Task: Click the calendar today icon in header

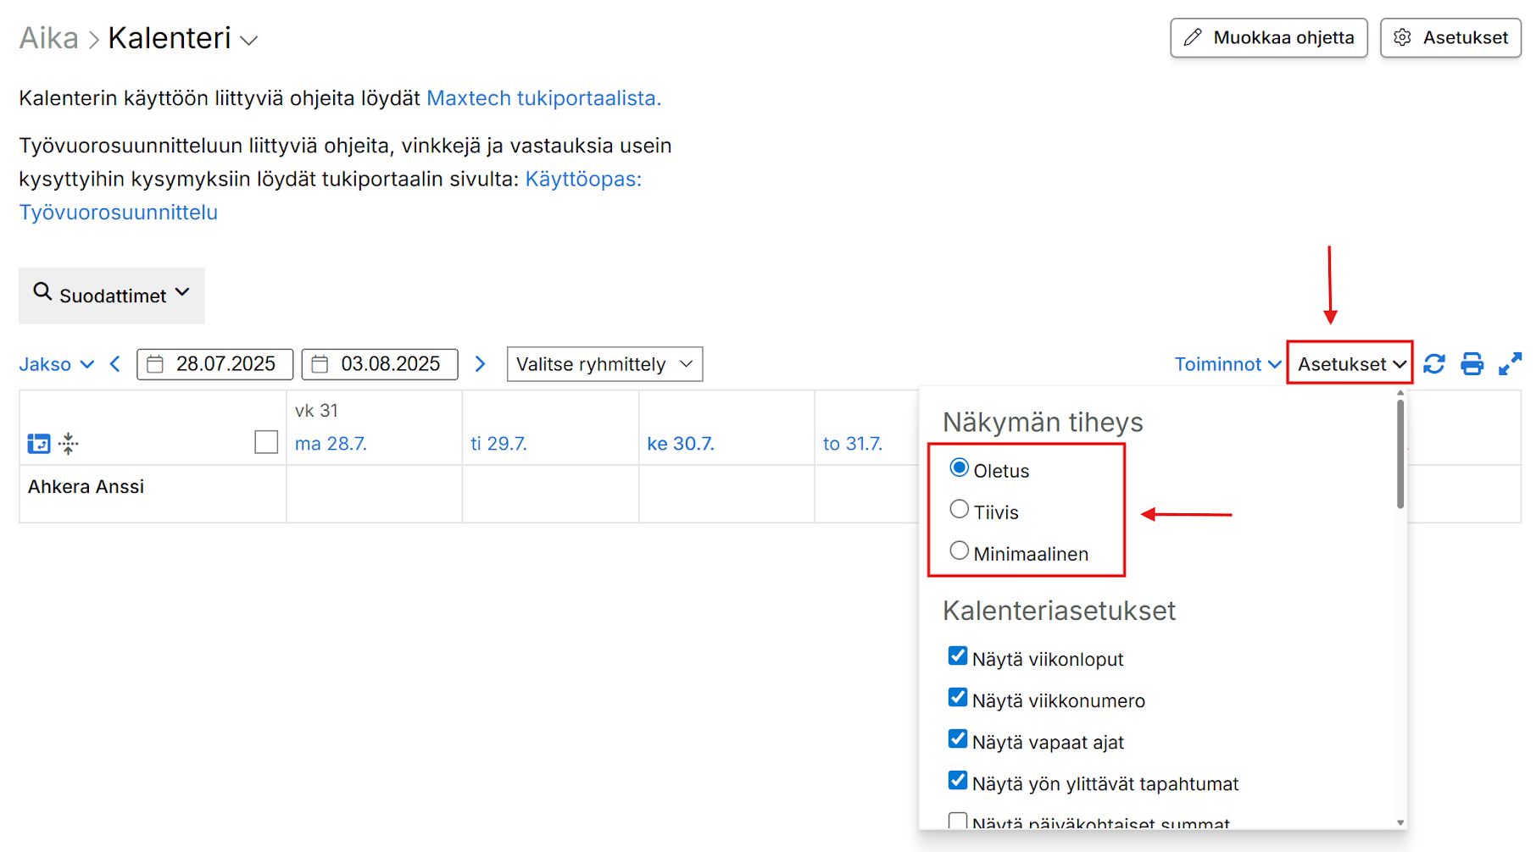Action: [39, 443]
